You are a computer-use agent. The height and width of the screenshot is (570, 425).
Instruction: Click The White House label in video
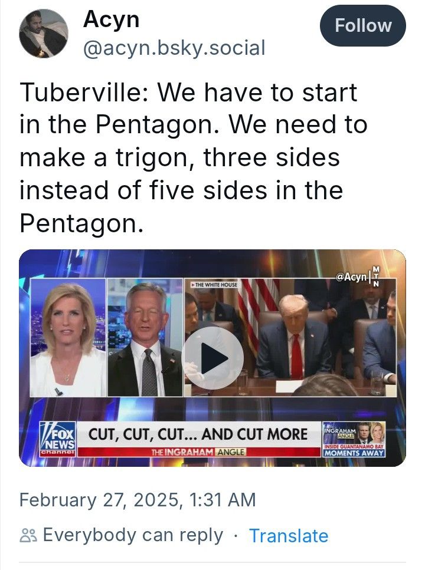coord(214,285)
